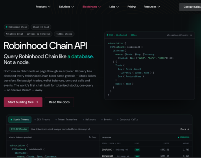Expand the Resources dropdown chevron

[159, 7]
